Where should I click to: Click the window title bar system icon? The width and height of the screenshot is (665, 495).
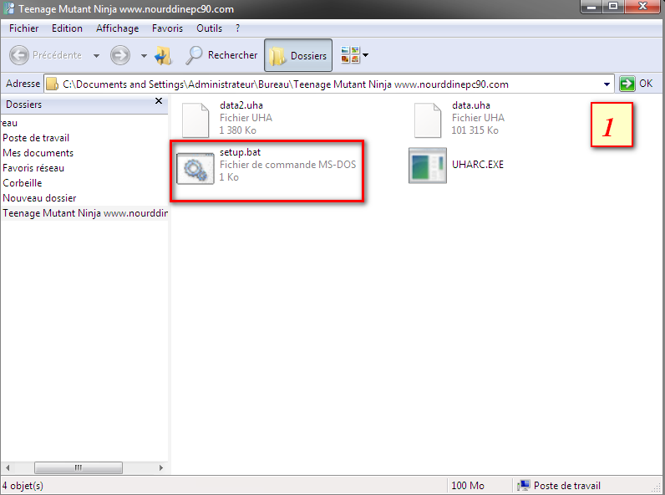pos(8,8)
